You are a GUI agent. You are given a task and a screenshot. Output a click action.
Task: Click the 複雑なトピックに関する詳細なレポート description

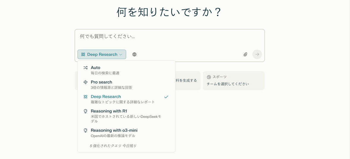pos(123,102)
